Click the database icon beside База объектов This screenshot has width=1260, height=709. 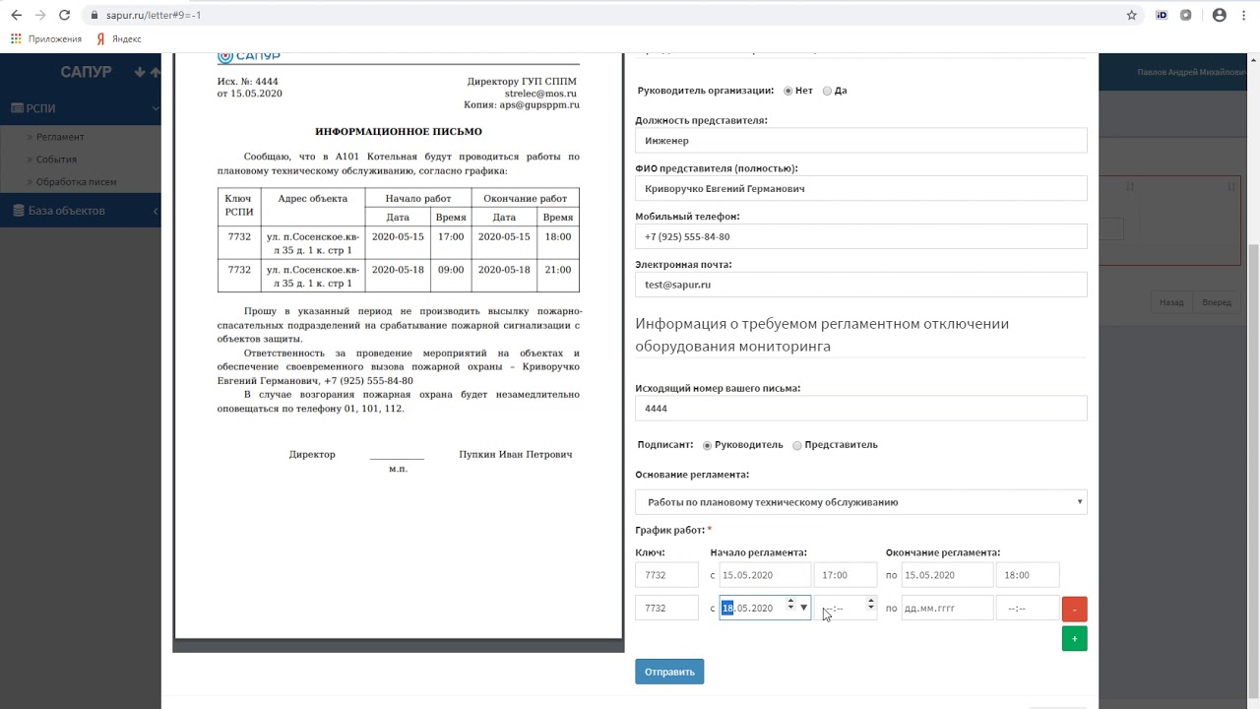coord(18,211)
